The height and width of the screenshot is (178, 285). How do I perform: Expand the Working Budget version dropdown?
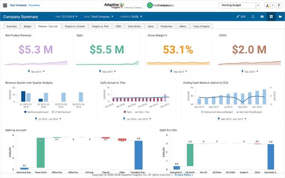[257, 5]
